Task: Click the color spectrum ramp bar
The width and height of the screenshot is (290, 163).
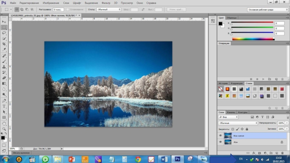Action: point(253,39)
